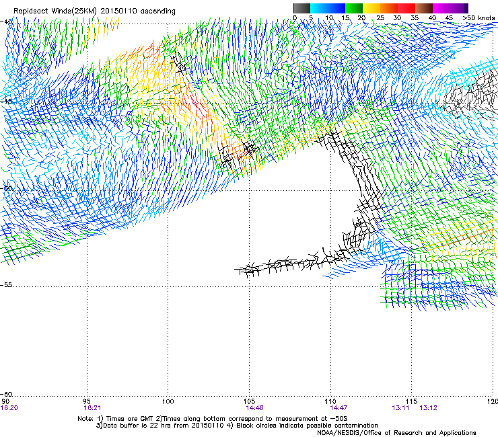
Task: Click the purple time label '14:47'
Action: (339, 408)
